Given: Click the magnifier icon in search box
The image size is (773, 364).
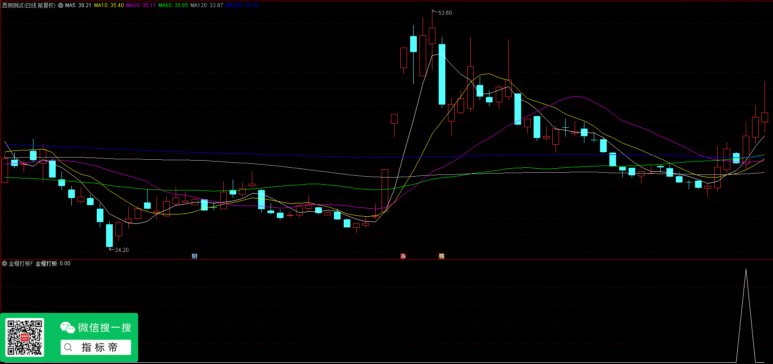Looking at the screenshot, I should [x=68, y=348].
